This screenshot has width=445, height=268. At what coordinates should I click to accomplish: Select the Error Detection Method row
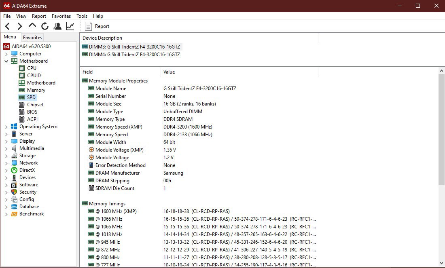tap(199, 165)
